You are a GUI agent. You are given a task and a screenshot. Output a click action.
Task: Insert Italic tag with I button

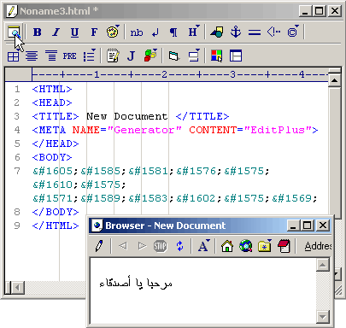(x=56, y=32)
